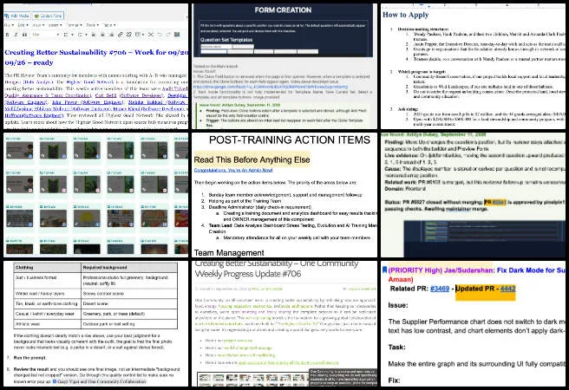Click the 'How to Apply' heading
Screen dimensions: 569x390
406,15
